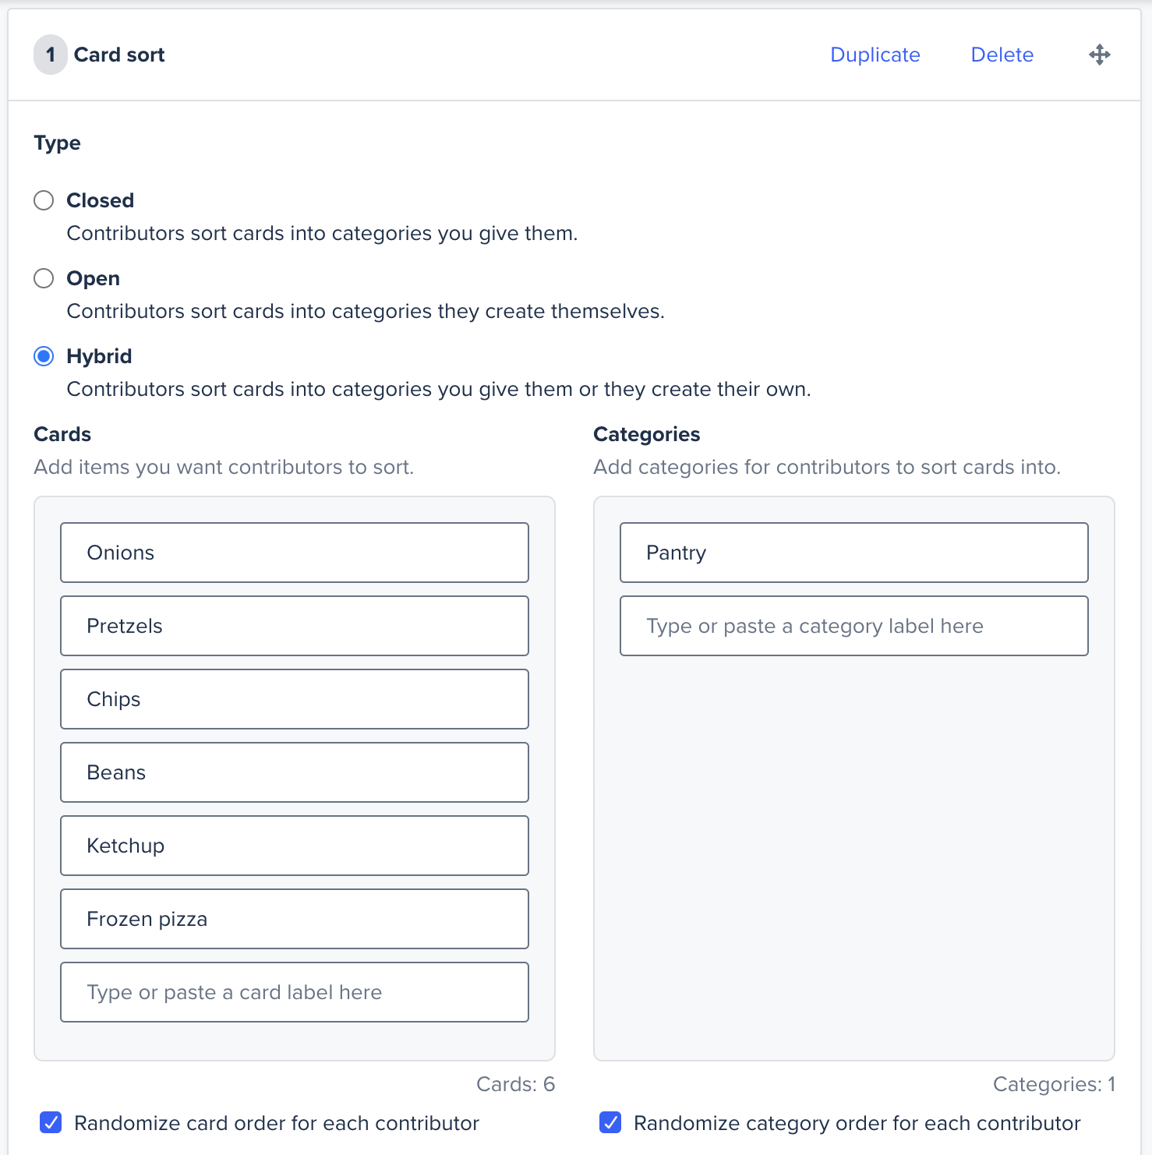Viewport: 1152px width, 1155px height.
Task: Click the number 1 badge beside Card sort
Action: click(x=51, y=55)
